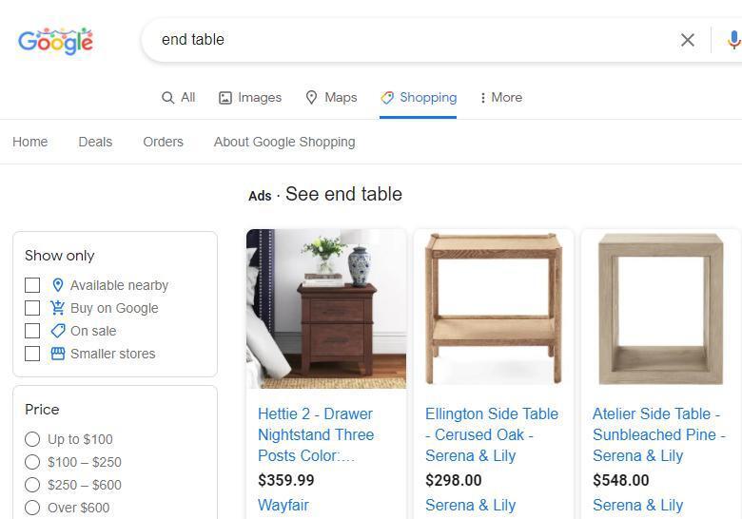Enable the Buy on Google filter

[x=32, y=308]
